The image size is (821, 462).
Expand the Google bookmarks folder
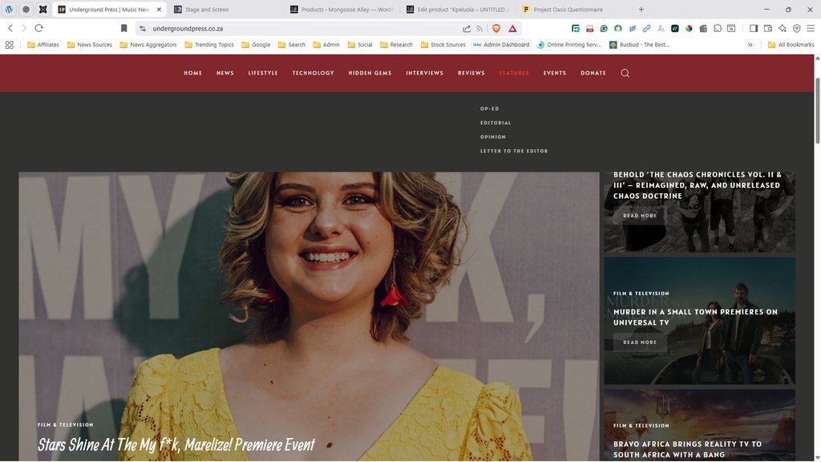click(256, 45)
